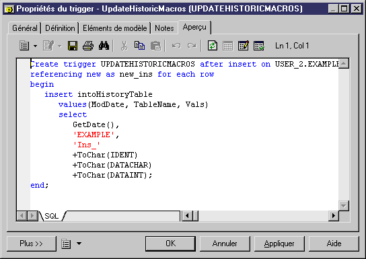This screenshot has height=259, width=366.
Task: Select the Notes tab
Action: point(164,28)
